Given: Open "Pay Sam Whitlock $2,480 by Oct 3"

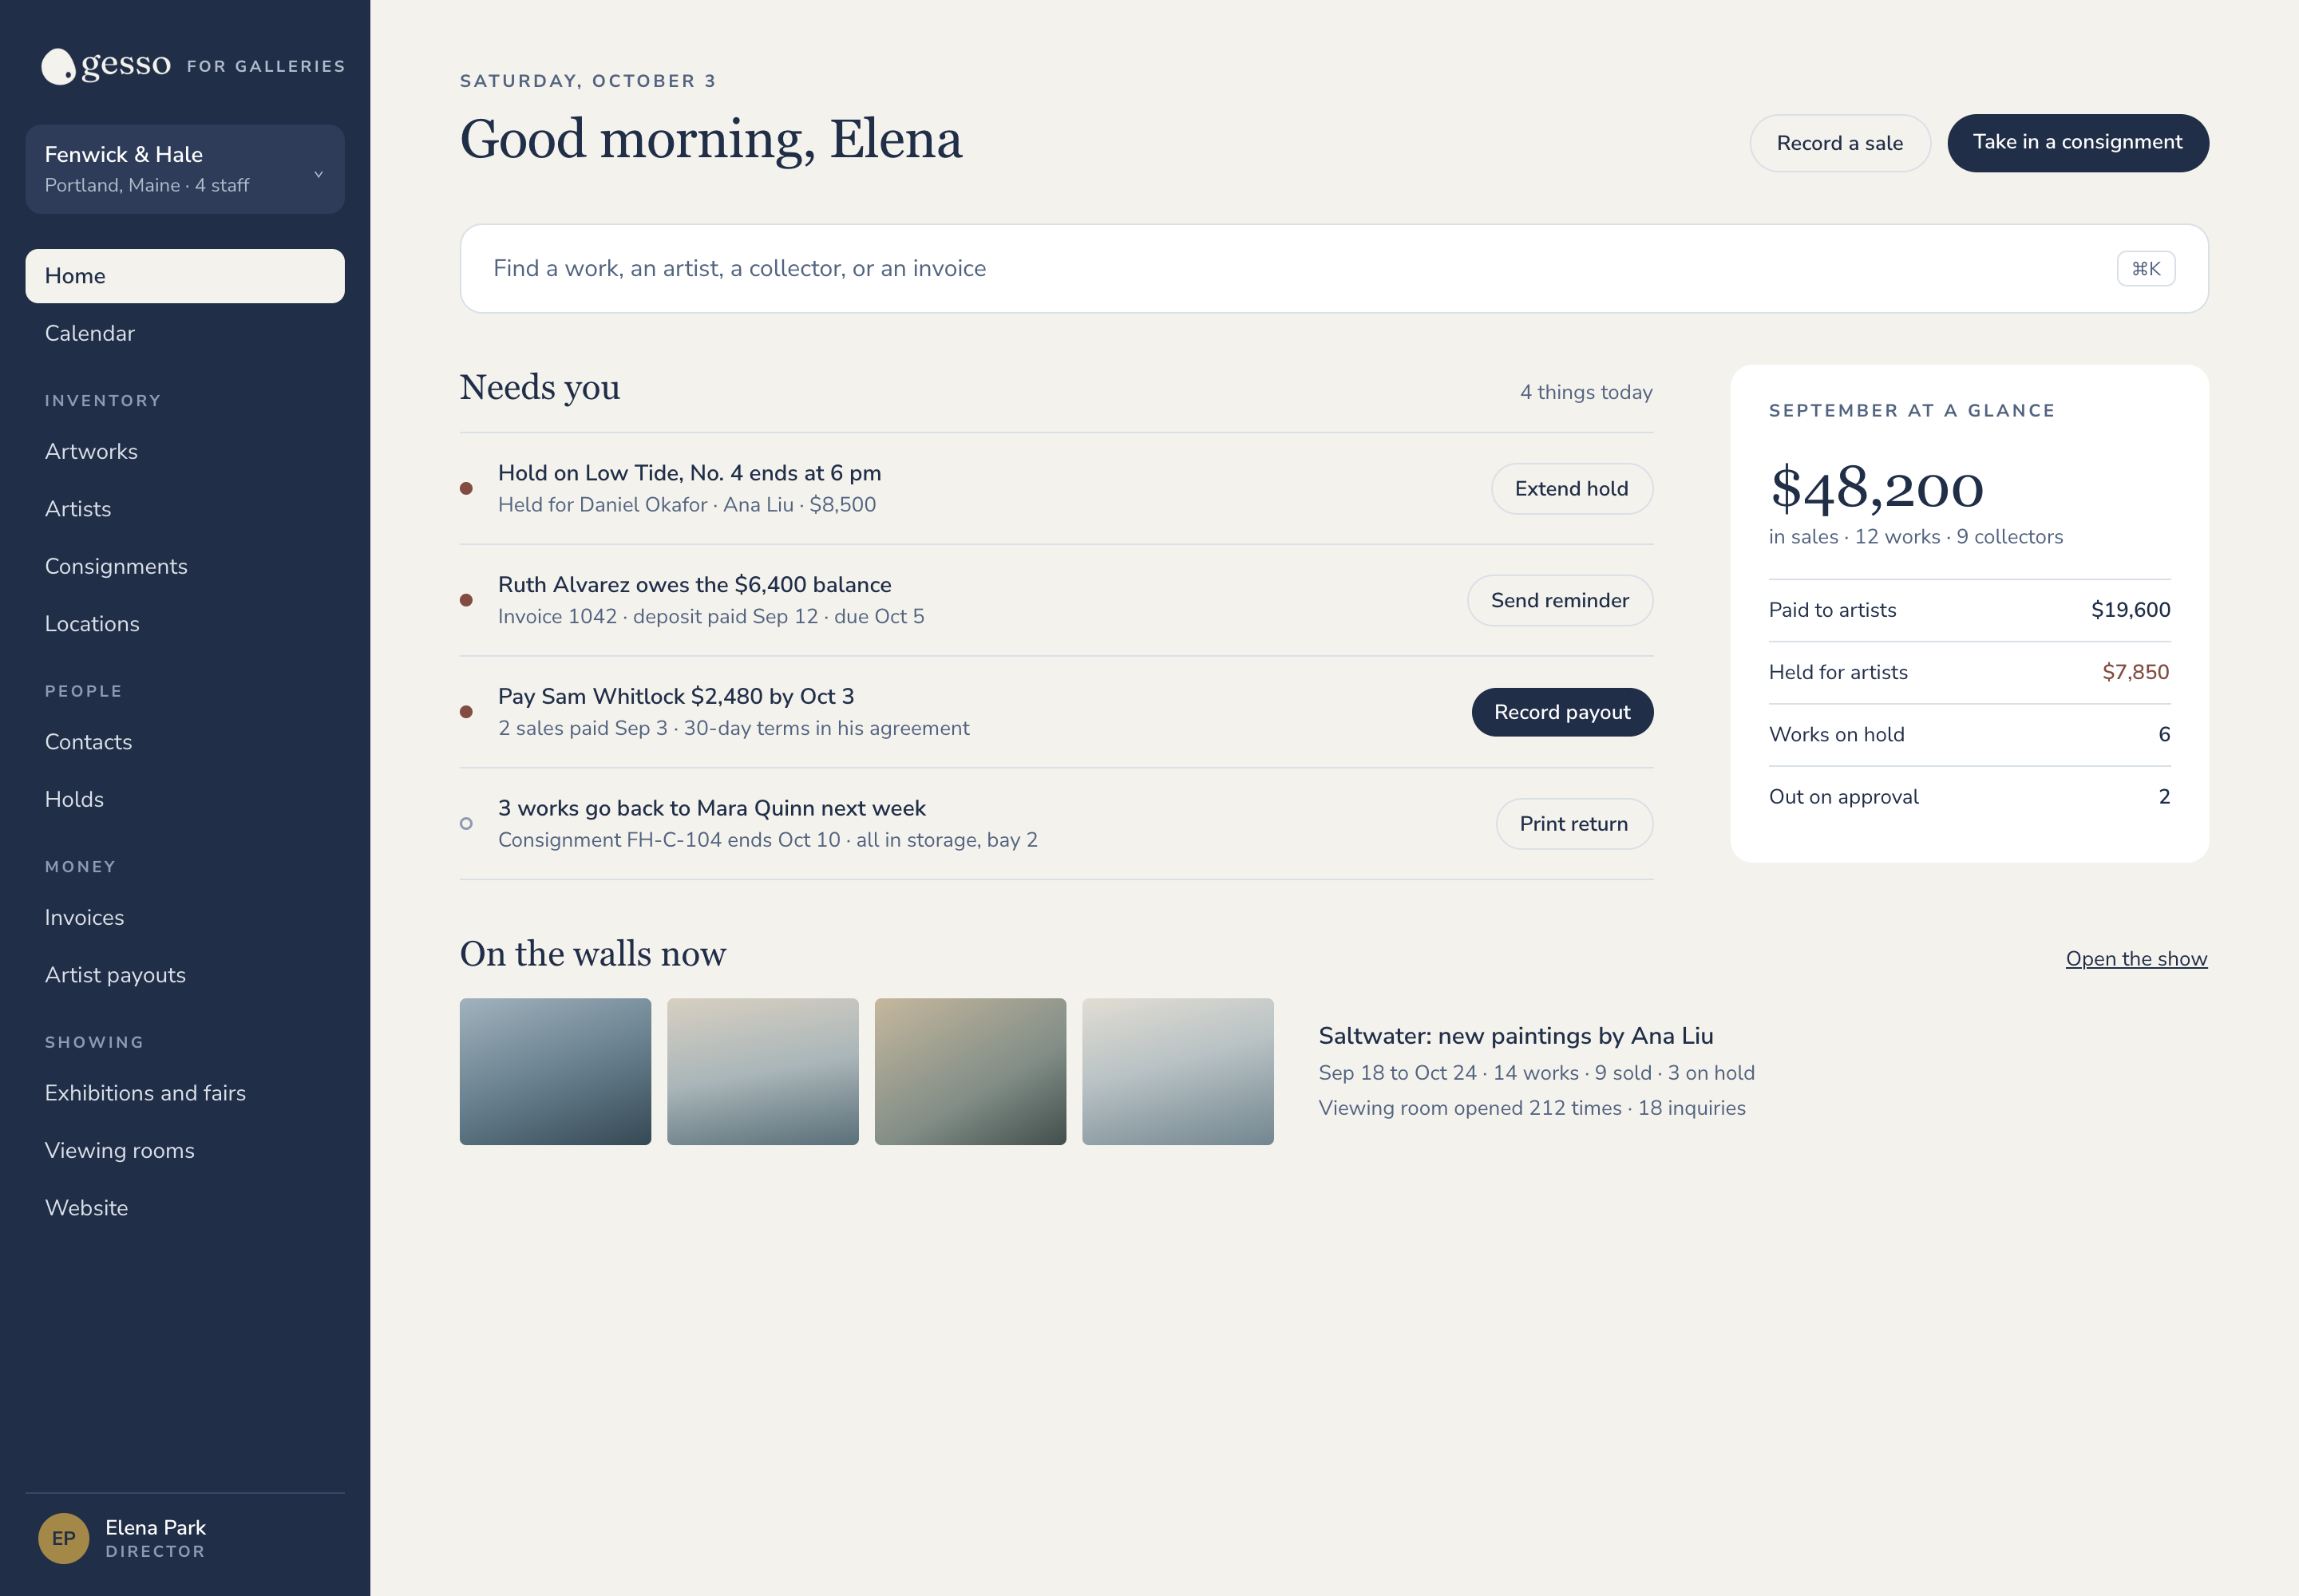Looking at the screenshot, I should [676, 696].
